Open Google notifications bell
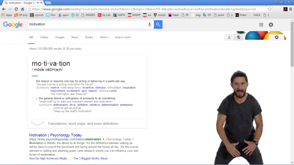The width and height of the screenshot is (294, 165). point(271,25)
